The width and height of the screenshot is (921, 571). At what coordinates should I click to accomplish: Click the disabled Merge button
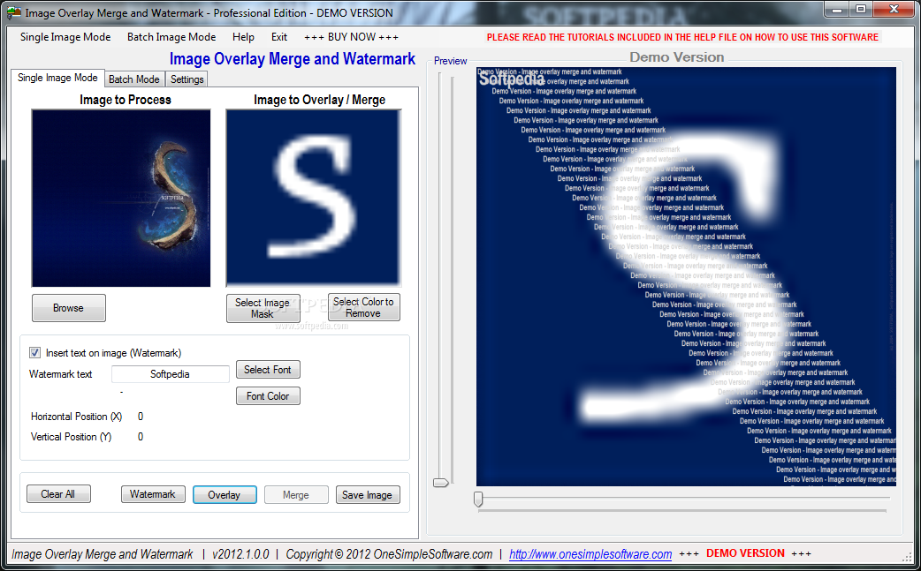pos(296,495)
